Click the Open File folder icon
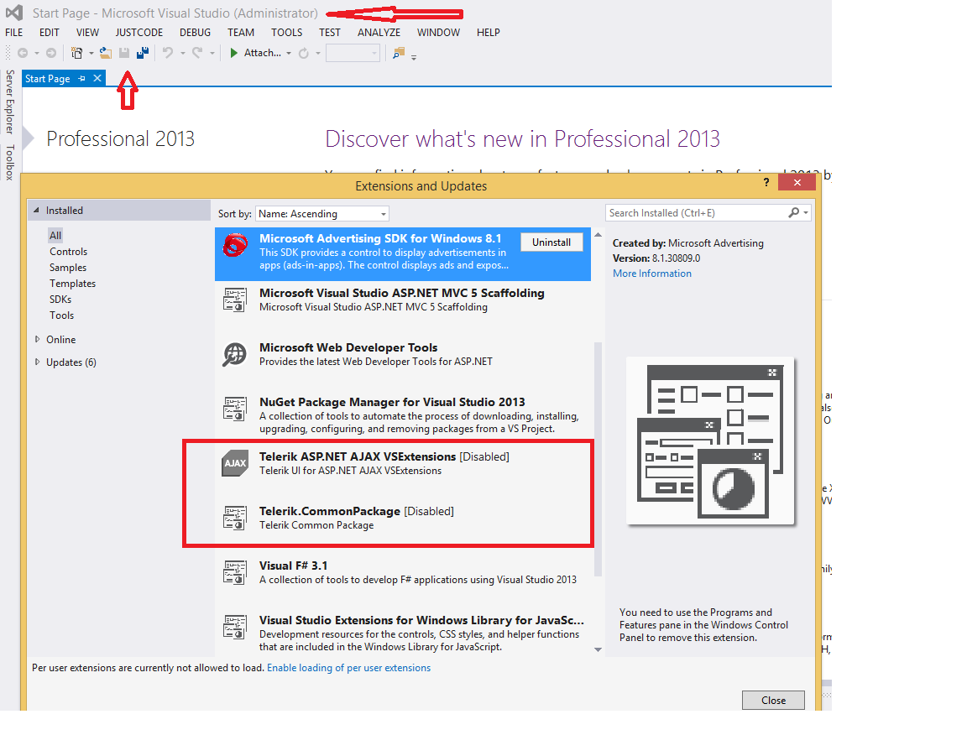 (x=106, y=53)
